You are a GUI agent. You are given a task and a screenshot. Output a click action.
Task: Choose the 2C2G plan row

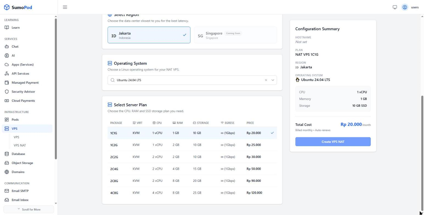(192, 157)
